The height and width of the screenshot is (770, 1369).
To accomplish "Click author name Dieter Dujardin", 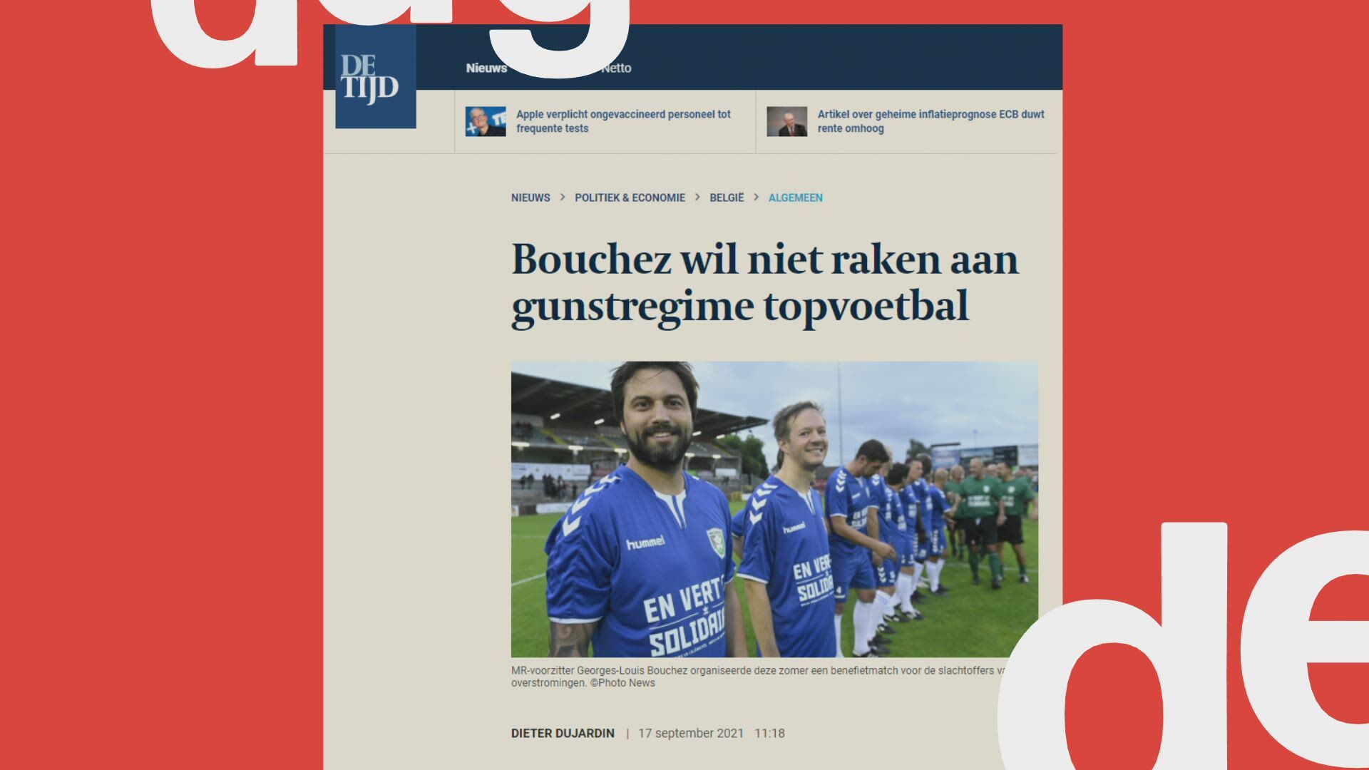I will [563, 733].
